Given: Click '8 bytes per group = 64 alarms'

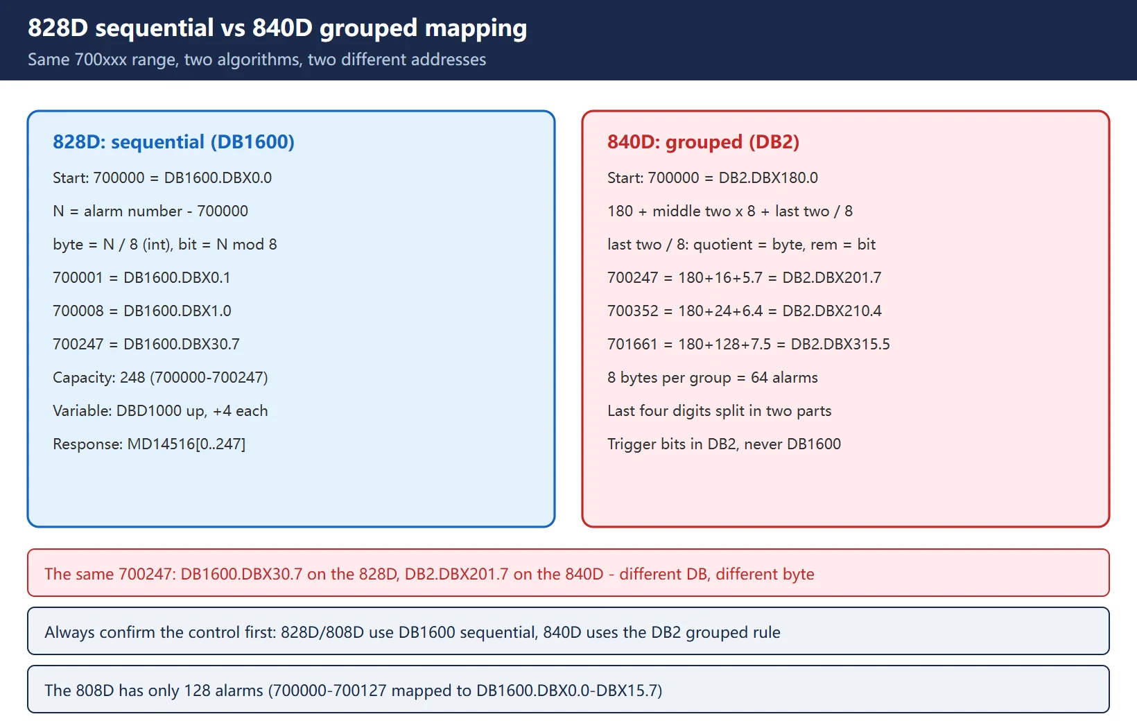Looking at the screenshot, I should 713,377.
